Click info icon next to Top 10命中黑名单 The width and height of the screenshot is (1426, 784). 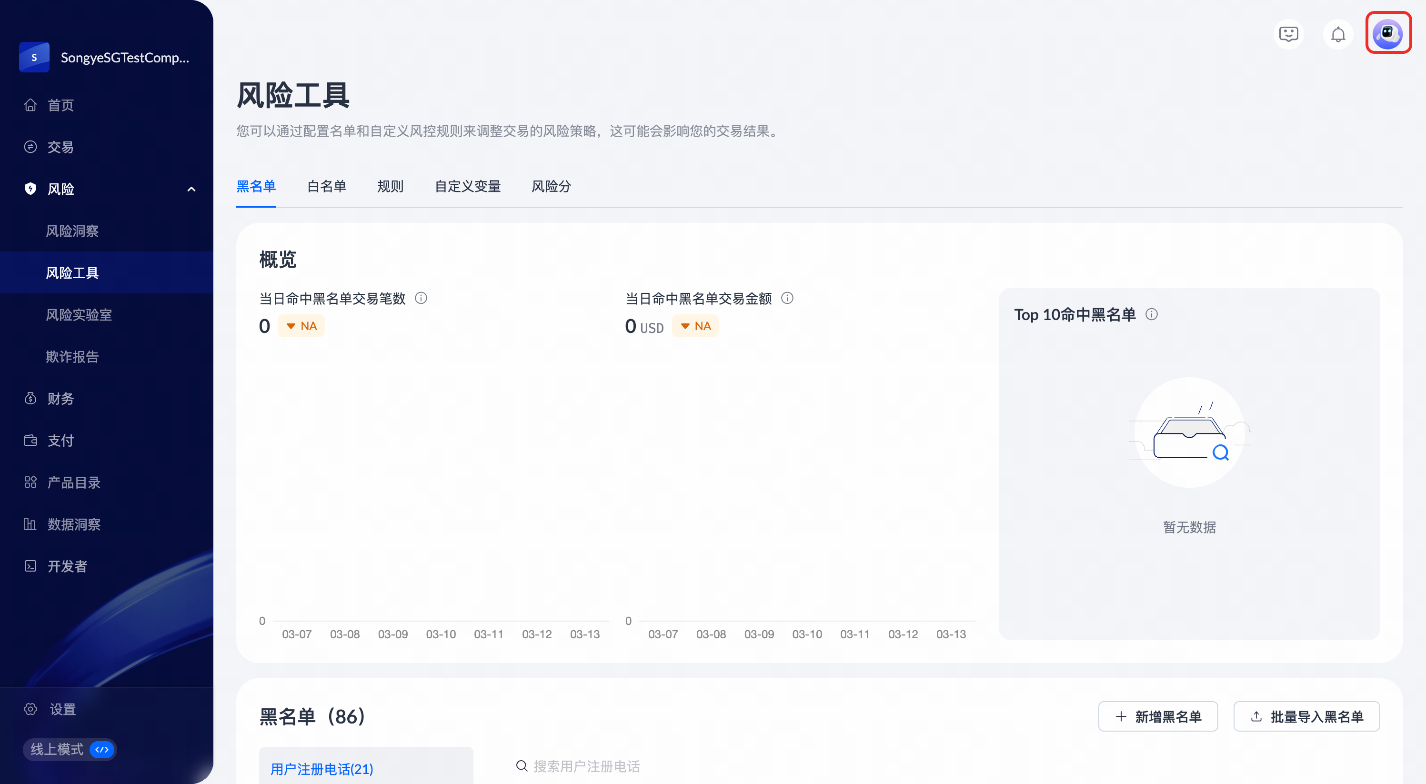point(1152,314)
